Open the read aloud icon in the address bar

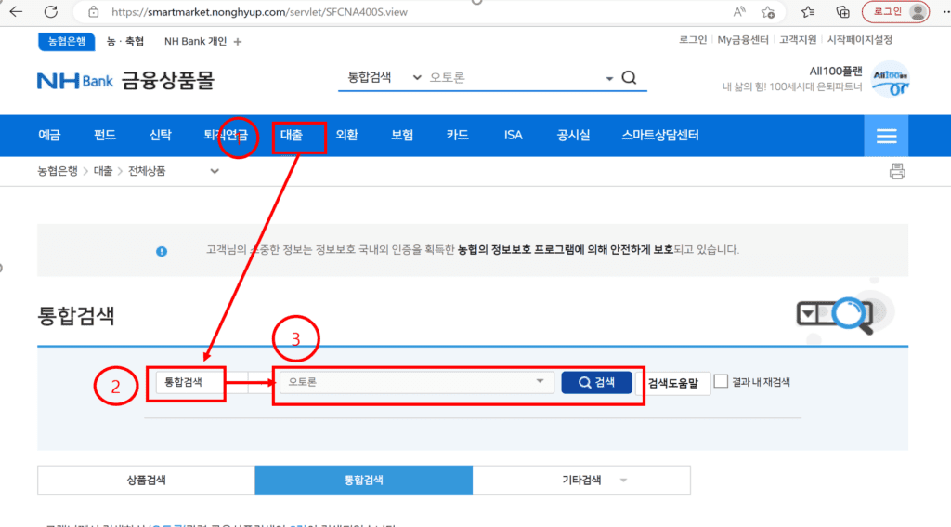738,11
